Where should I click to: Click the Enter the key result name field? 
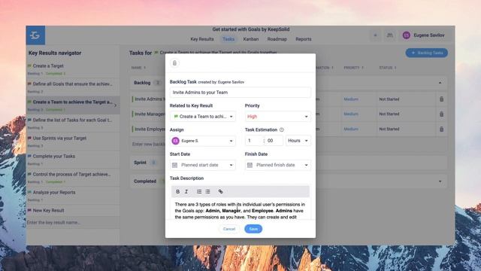tap(73, 222)
